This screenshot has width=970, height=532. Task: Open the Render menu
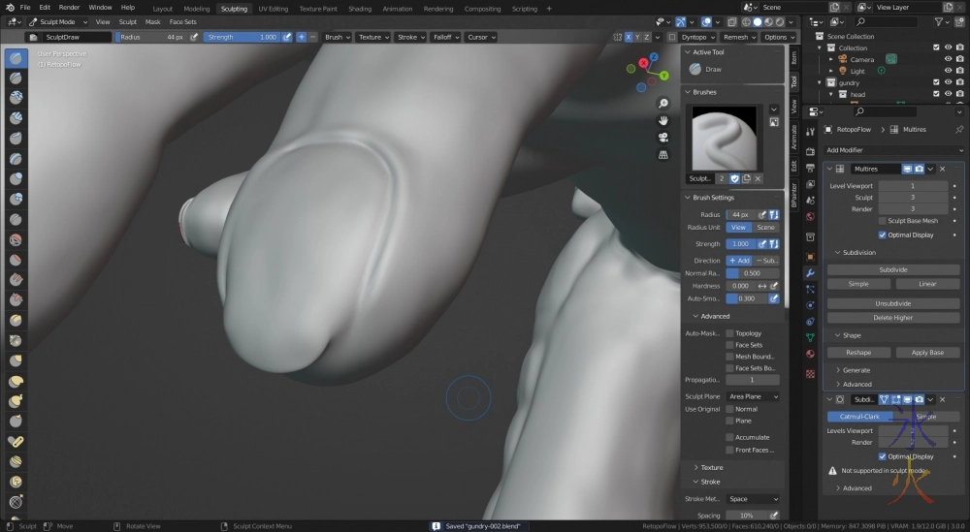69,8
